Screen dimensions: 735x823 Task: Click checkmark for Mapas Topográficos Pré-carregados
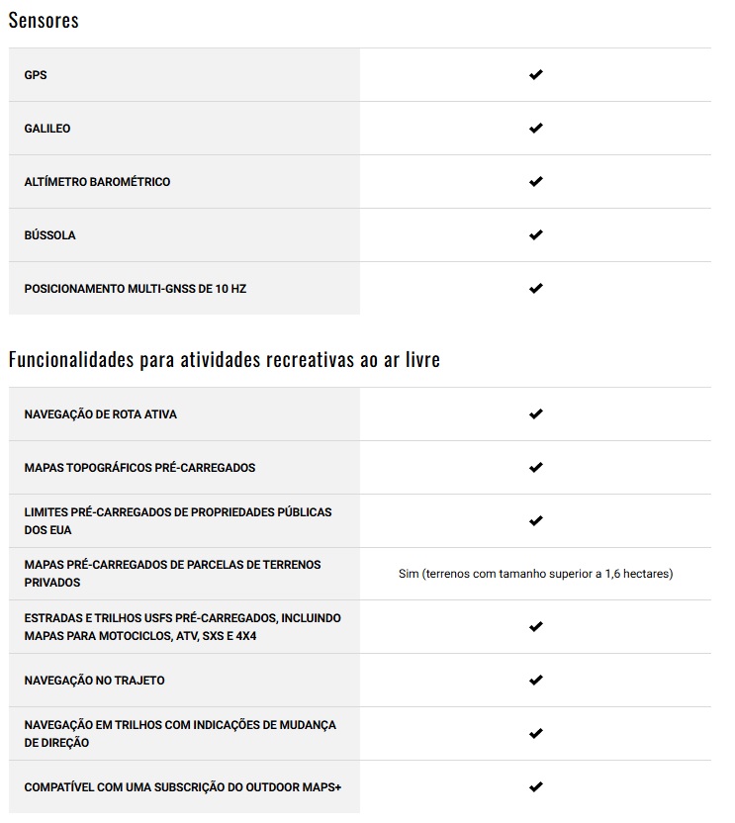tap(535, 467)
